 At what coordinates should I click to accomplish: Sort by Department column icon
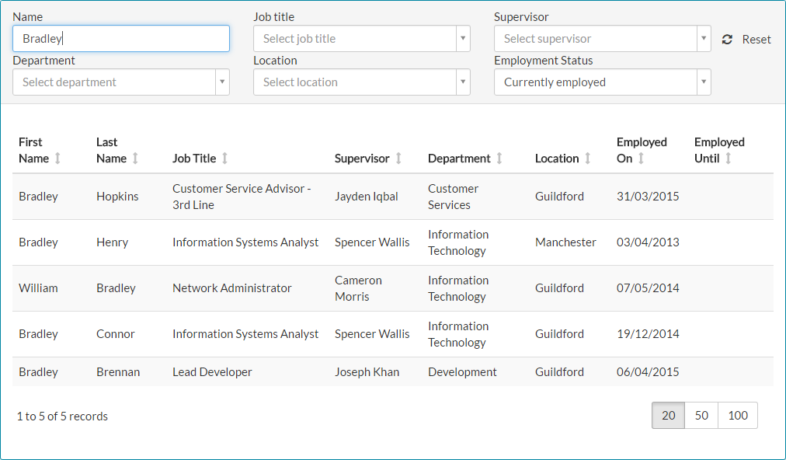499,159
